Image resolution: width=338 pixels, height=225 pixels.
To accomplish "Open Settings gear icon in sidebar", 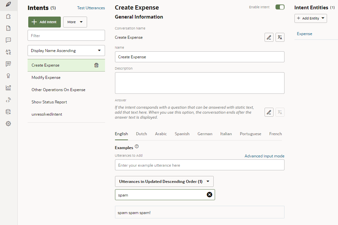I will (8, 124).
